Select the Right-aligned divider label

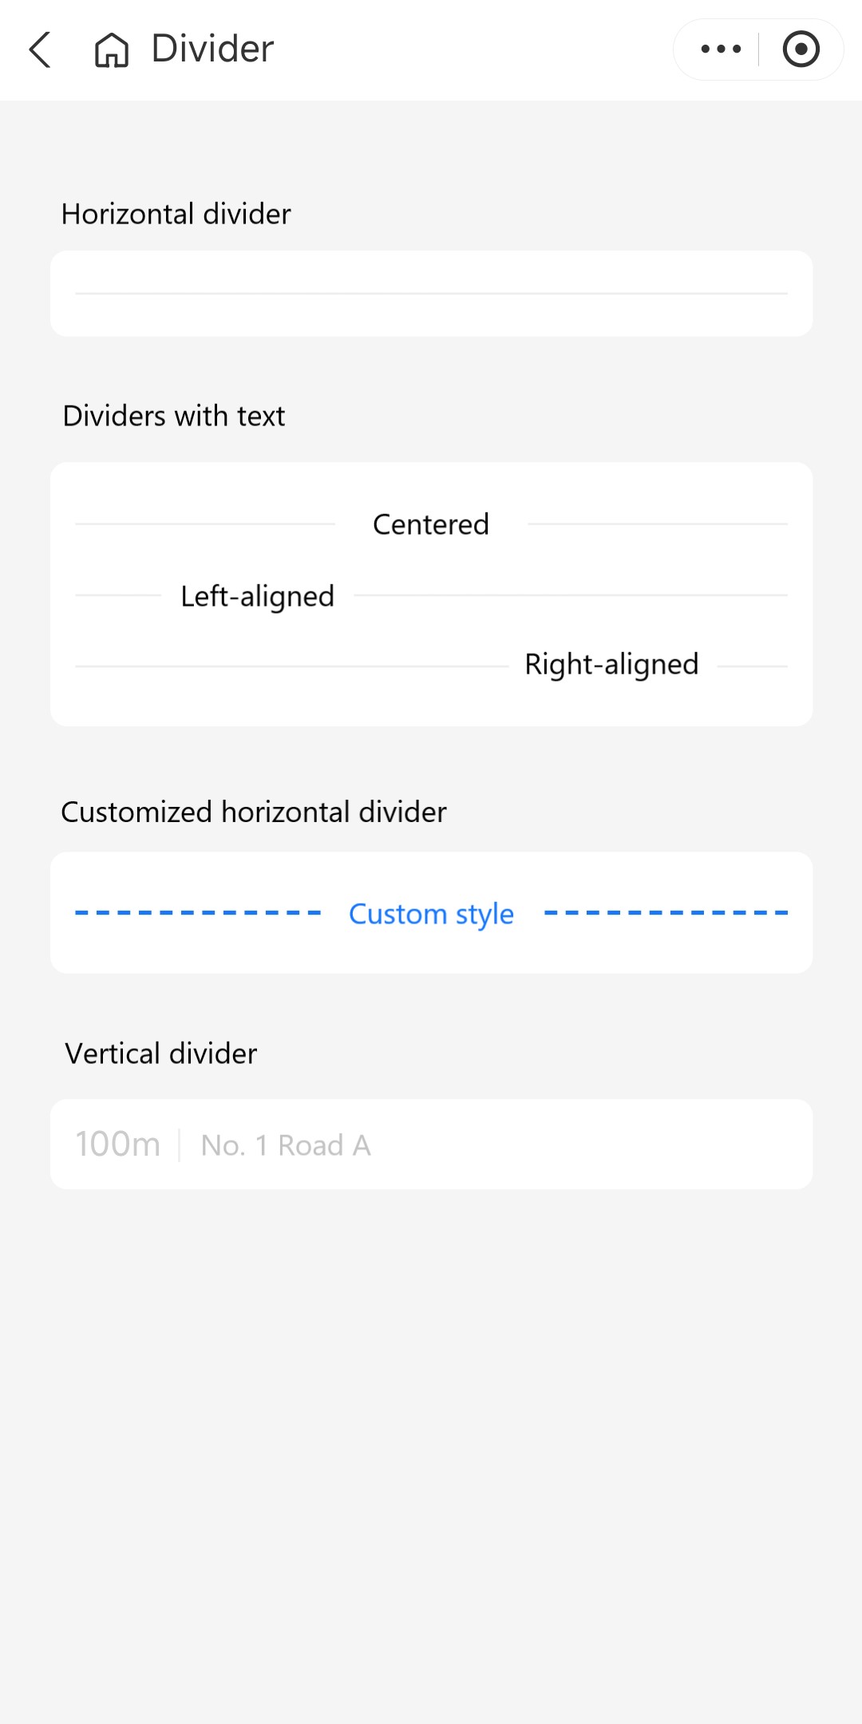point(611,665)
